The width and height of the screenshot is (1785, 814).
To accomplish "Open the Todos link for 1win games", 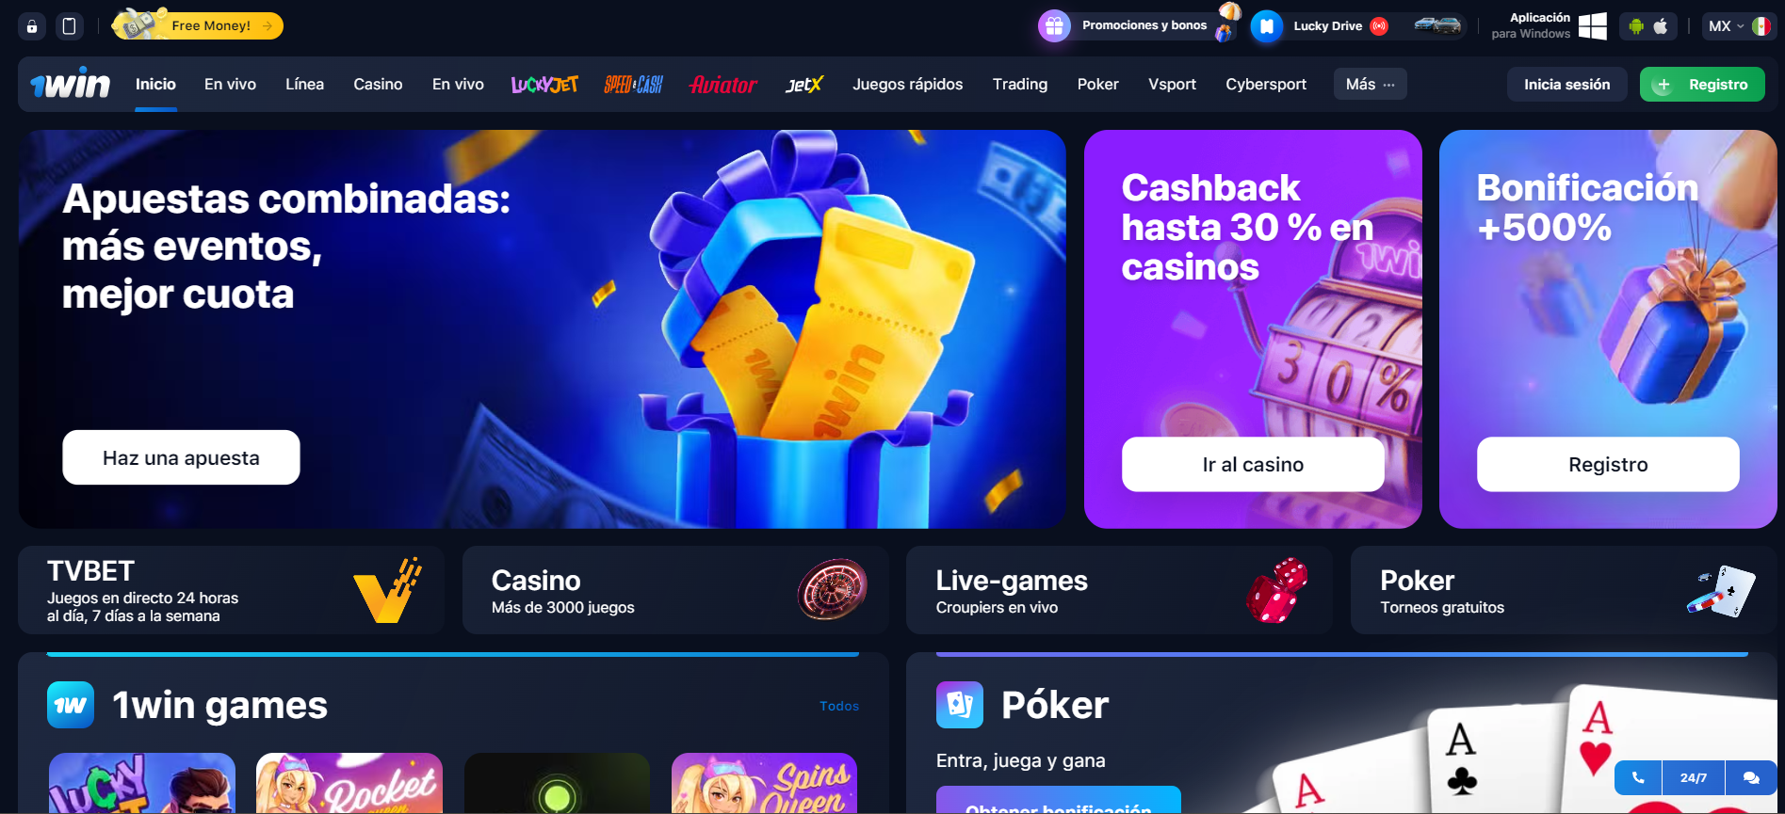I will 838,706.
